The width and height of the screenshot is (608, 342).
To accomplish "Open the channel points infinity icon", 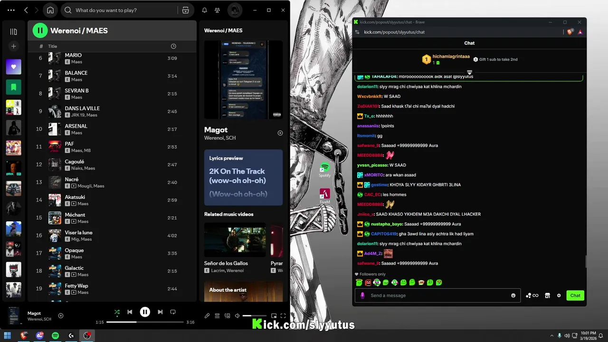I will click(532, 295).
